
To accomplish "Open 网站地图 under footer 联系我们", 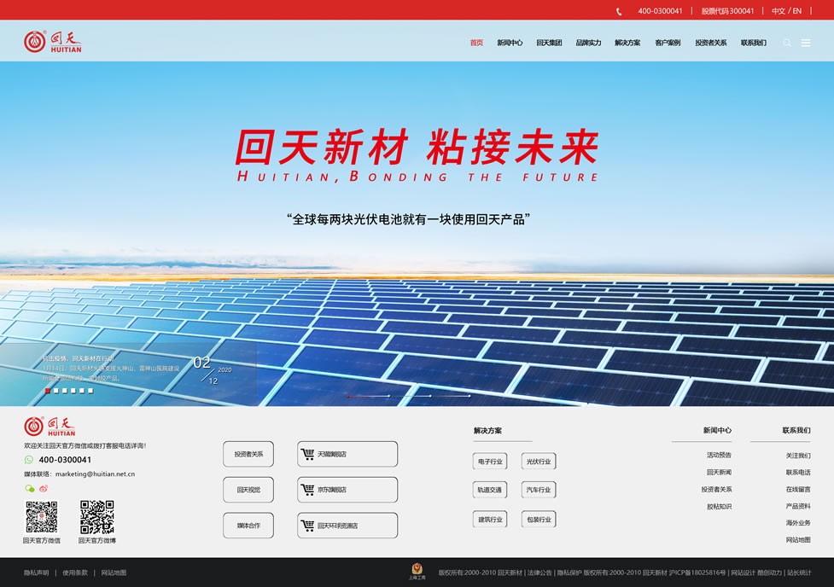I will 798,540.
